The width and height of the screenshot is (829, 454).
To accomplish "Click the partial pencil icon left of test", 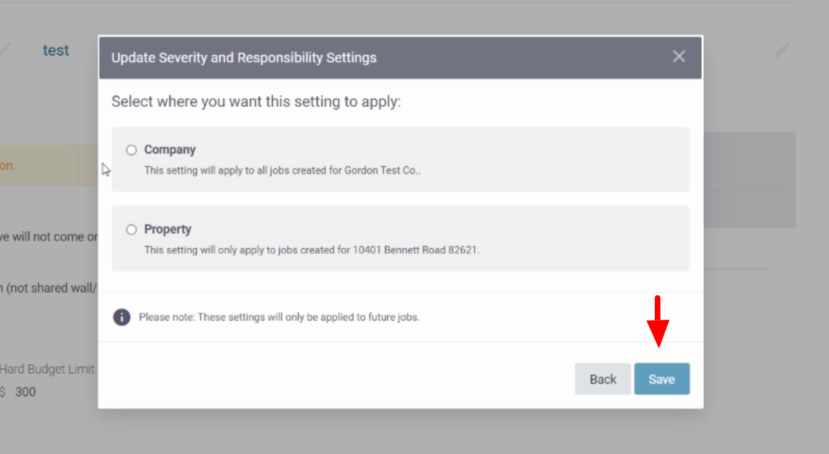I will pyautogui.click(x=4, y=49).
